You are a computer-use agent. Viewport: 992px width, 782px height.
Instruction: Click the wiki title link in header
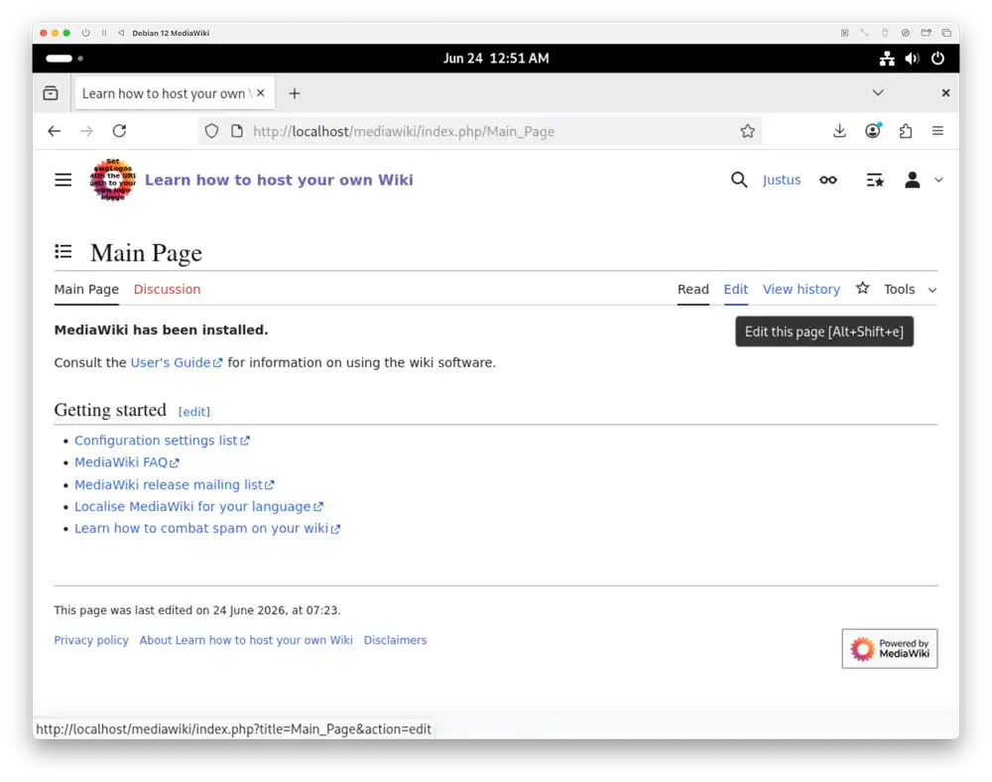click(279, 181)
